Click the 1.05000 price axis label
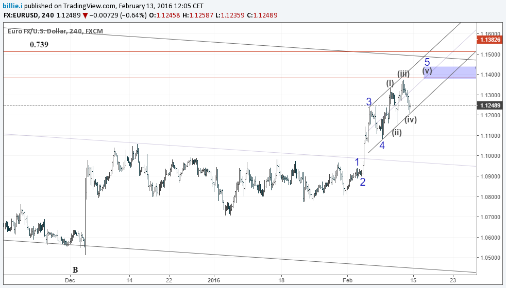 click(491, 258)
